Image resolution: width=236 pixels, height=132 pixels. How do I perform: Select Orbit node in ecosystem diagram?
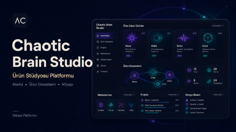tap(153, 72)
